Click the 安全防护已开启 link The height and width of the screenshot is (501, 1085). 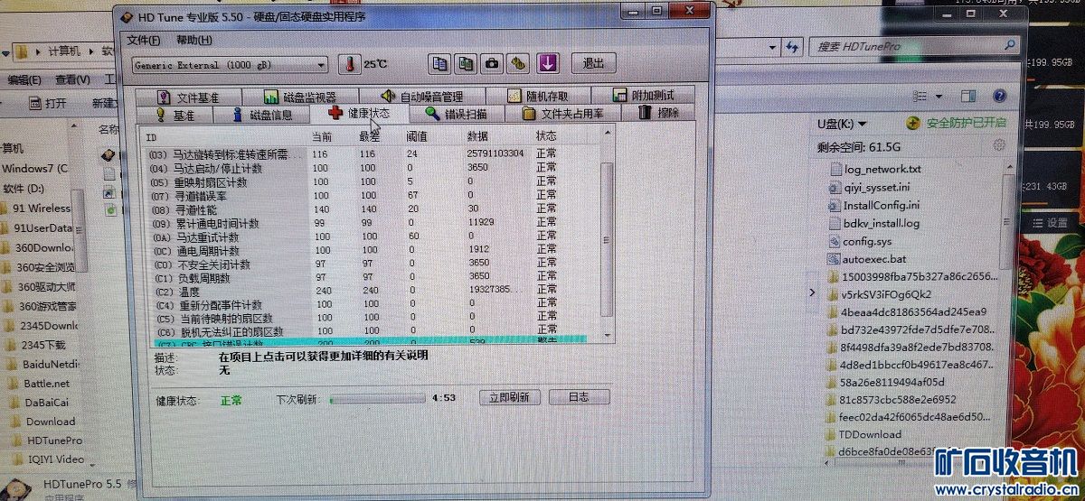(965, 123)
